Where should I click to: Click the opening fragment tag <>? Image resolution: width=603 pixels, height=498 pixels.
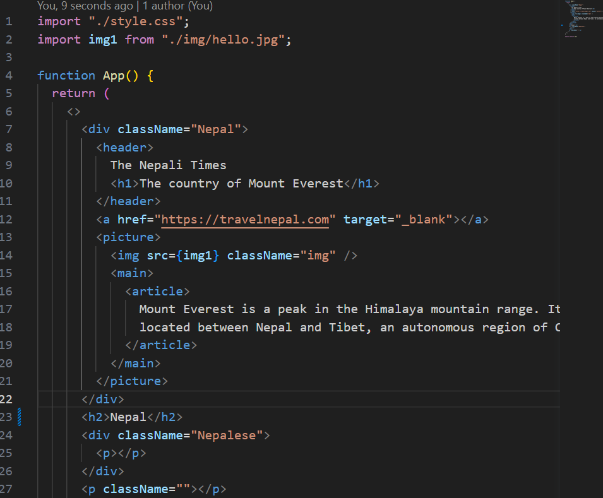[74, 112]
